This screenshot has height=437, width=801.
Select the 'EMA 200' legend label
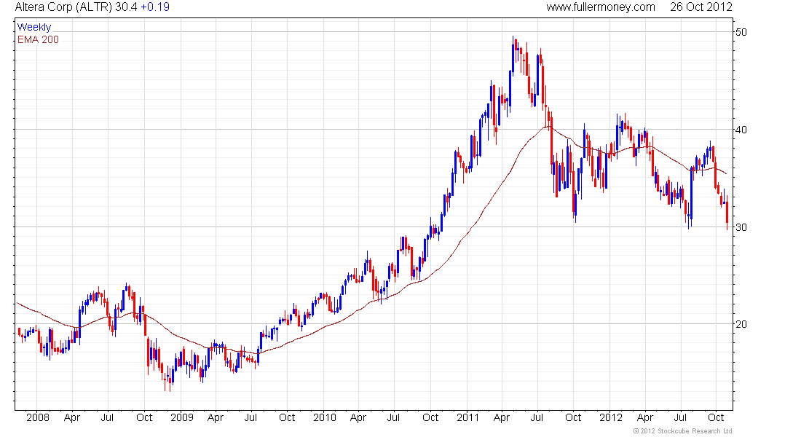point(38,39)
